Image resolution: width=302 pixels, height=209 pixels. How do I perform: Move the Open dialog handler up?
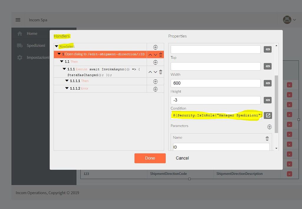click(150, 55)
